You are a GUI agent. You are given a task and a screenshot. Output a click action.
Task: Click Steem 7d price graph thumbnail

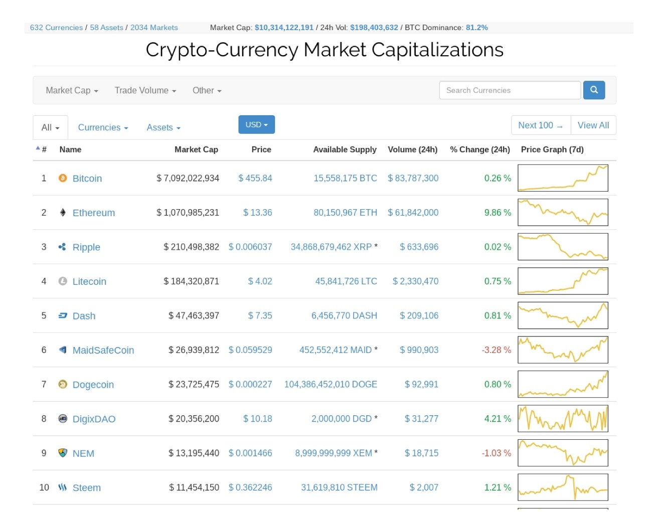point(563,487)
